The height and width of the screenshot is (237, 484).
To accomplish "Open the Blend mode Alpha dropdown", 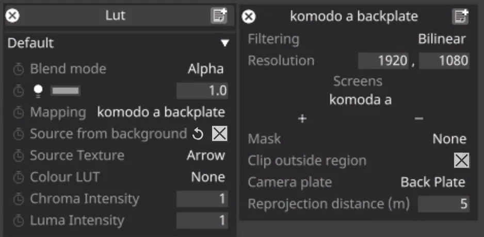I will pyautogui.click(x=205, y=69).
